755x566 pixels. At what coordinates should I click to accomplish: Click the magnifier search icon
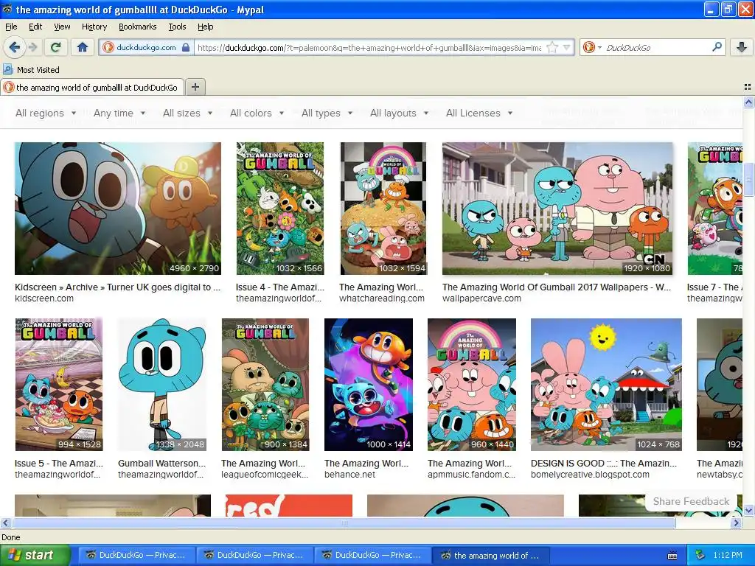[717, 47]
